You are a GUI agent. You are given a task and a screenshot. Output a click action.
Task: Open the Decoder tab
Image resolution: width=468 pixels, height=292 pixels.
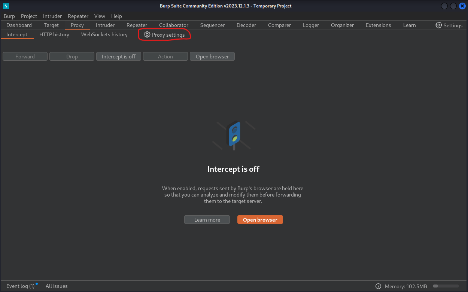tap(246, 25)
